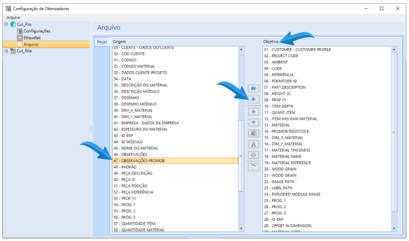Select '17 - MATERIAL THICKNESS' row
409x241 pixels.
(327, 150)
